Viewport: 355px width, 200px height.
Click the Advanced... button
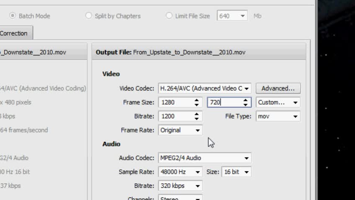(x=278, y=88)
